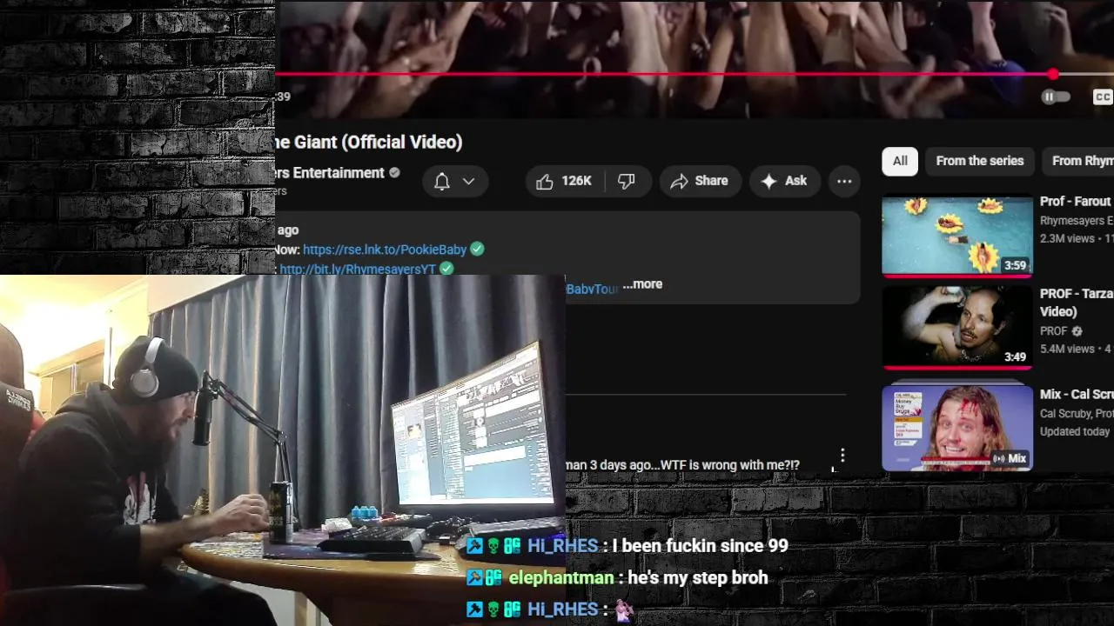Open the PROF - Tarzan video thumbnail

tap(957, 327)
